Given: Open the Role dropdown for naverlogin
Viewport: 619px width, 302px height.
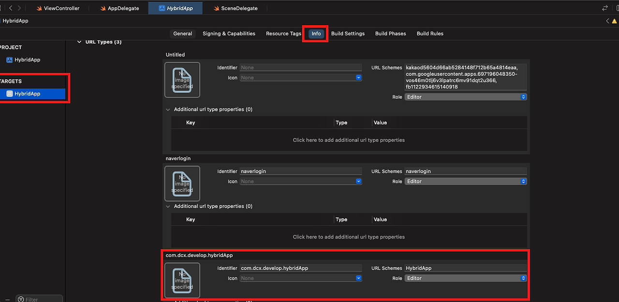Looking at the screenshot, I should pos(465,181).
